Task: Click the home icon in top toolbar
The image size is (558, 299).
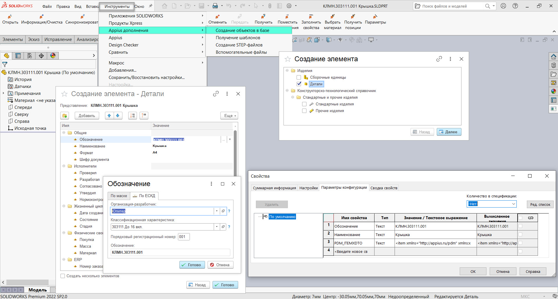Action: (x=165, y=6)
